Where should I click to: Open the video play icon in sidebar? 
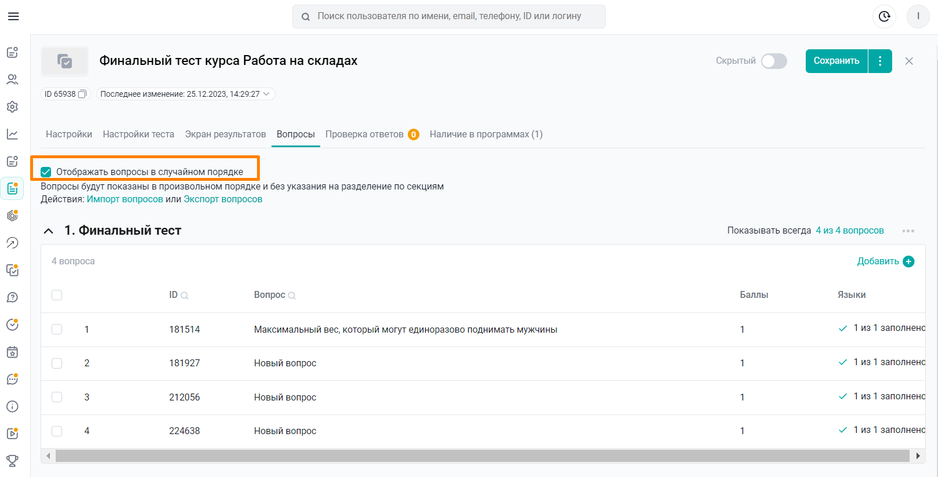(12, 434)
